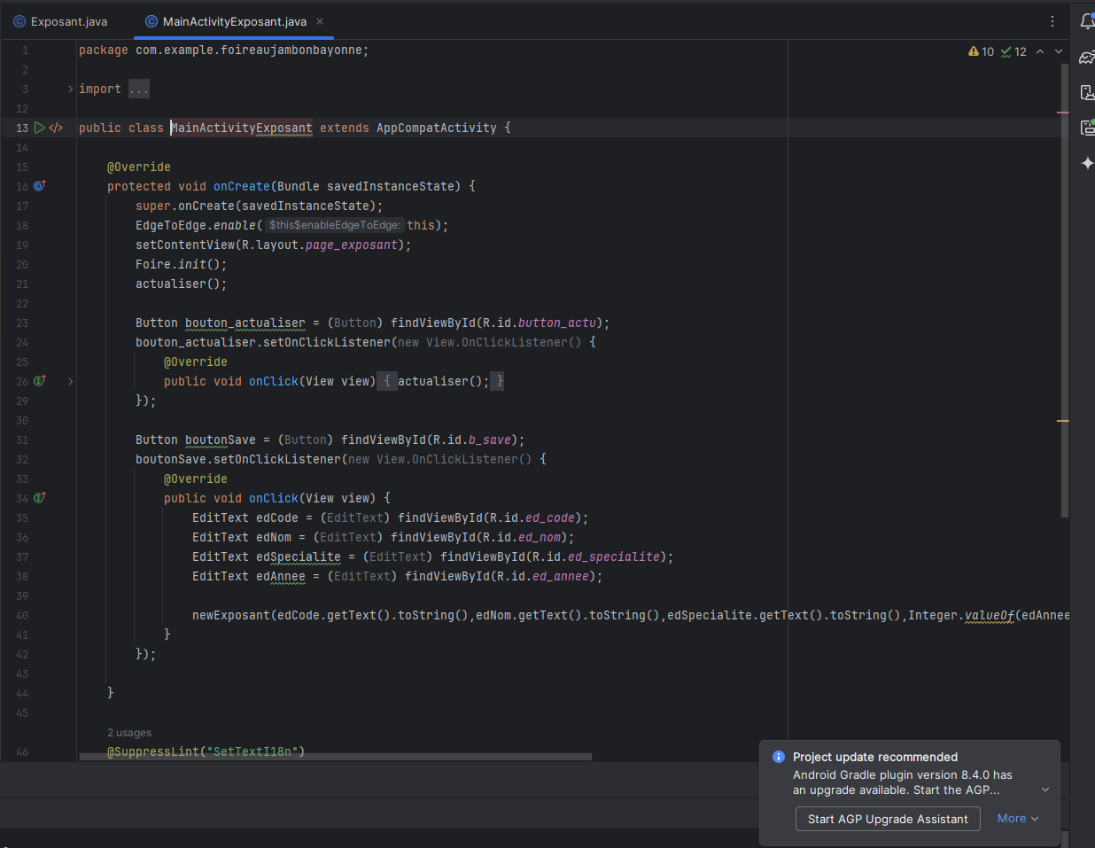1095x848 pixels.
Task: Click b_save resource identifier
Action: pos(490,440)
